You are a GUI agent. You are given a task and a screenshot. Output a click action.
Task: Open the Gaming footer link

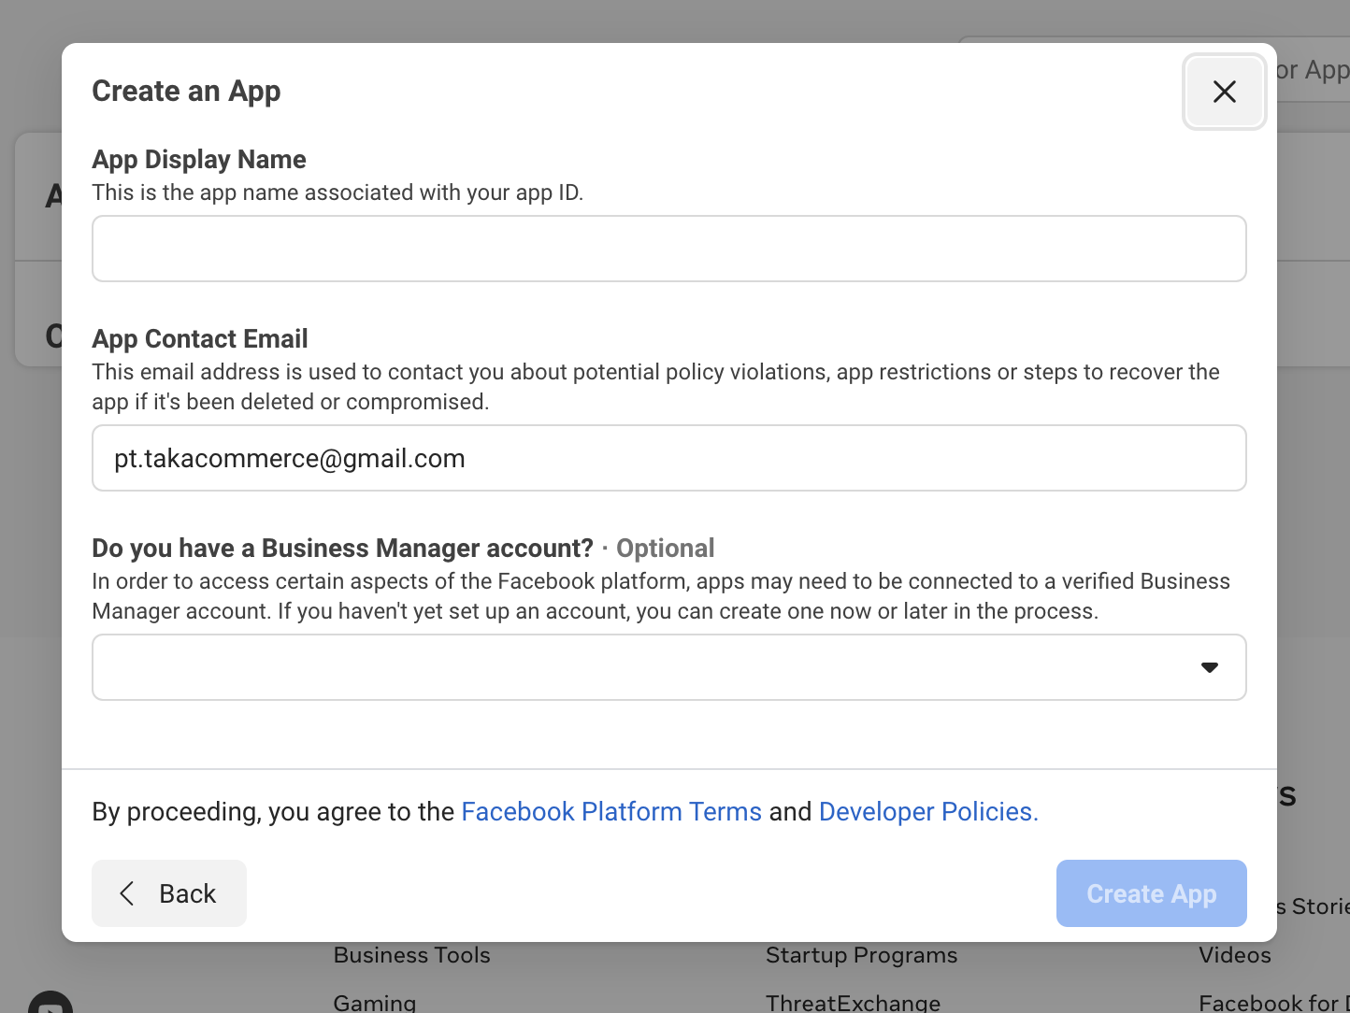374,1002
